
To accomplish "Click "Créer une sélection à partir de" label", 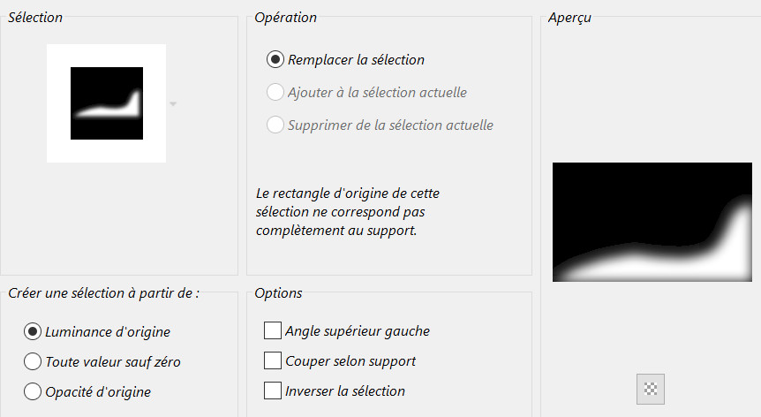I will tap(102, 293).
